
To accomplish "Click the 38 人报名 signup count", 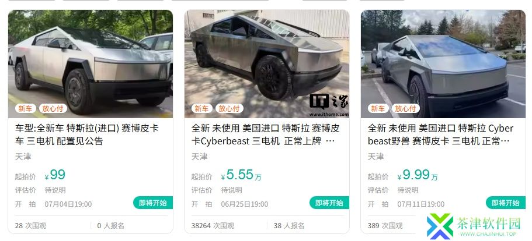I will (289, 225).
